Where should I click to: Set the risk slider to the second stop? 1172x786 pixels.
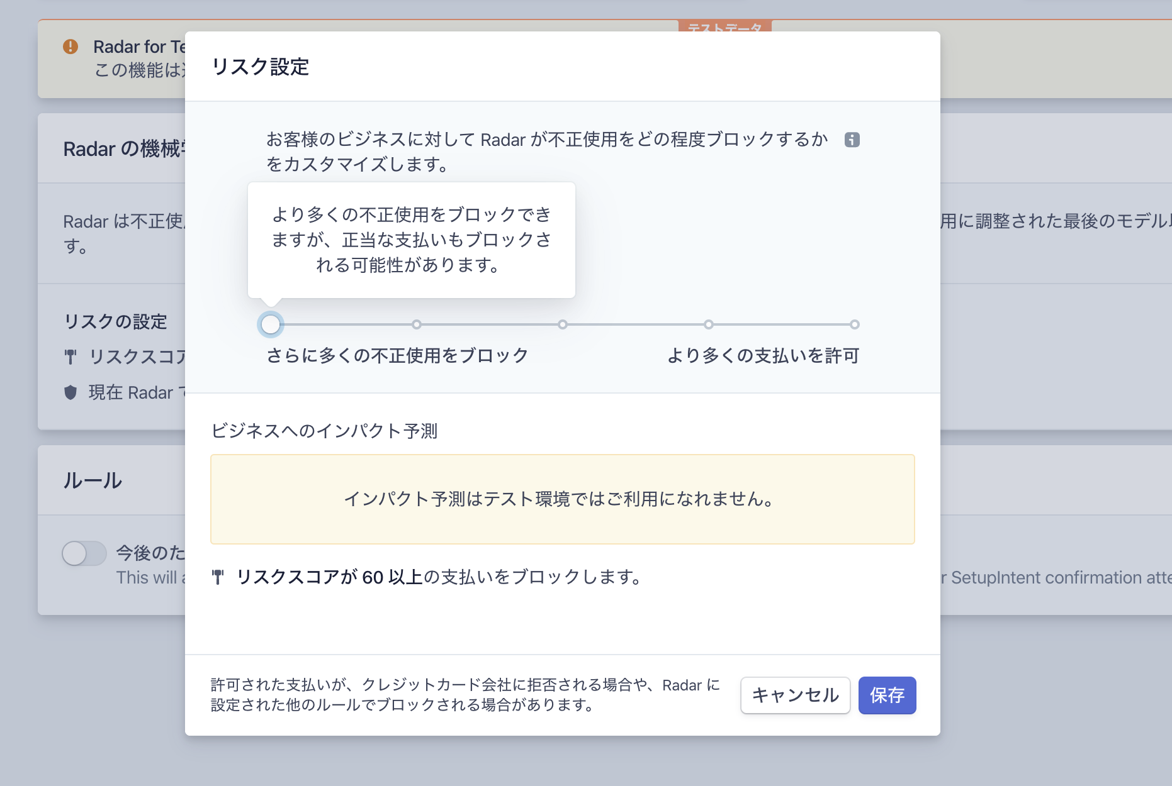(x=417, y=324)
